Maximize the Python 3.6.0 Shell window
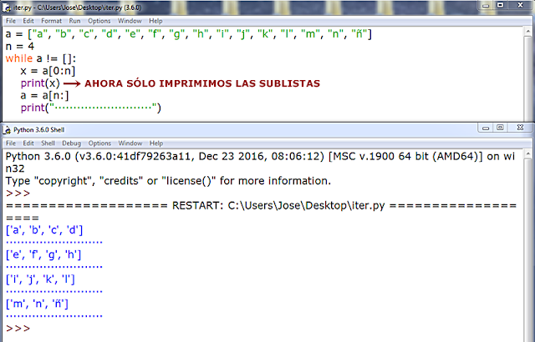The width and height of the screenshot is (535, 342). pyautogui.click(x=500, y=128)
